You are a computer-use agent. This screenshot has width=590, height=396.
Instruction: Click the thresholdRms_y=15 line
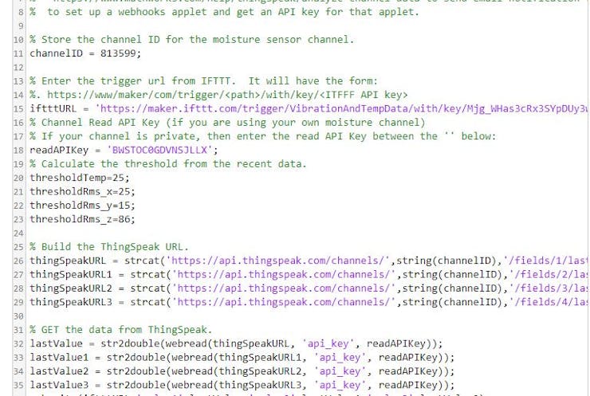tap(82, 206)
